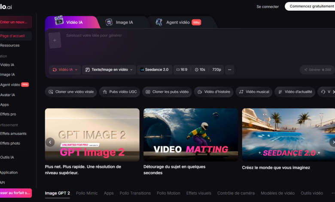
Task: Open the GPT Image 2 banner card
Action: (x=92, y=135)
